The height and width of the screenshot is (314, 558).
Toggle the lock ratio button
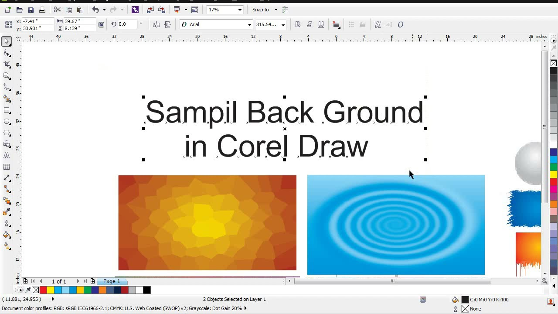pyautogui.click(x=101, y=24)
